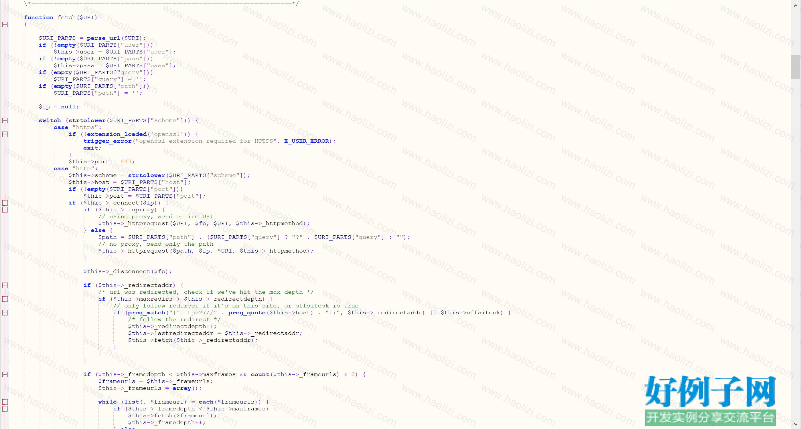Click the '$path = $URI_PARTS["path"]' line
The image size is (801, 429).
click(254, 237)
